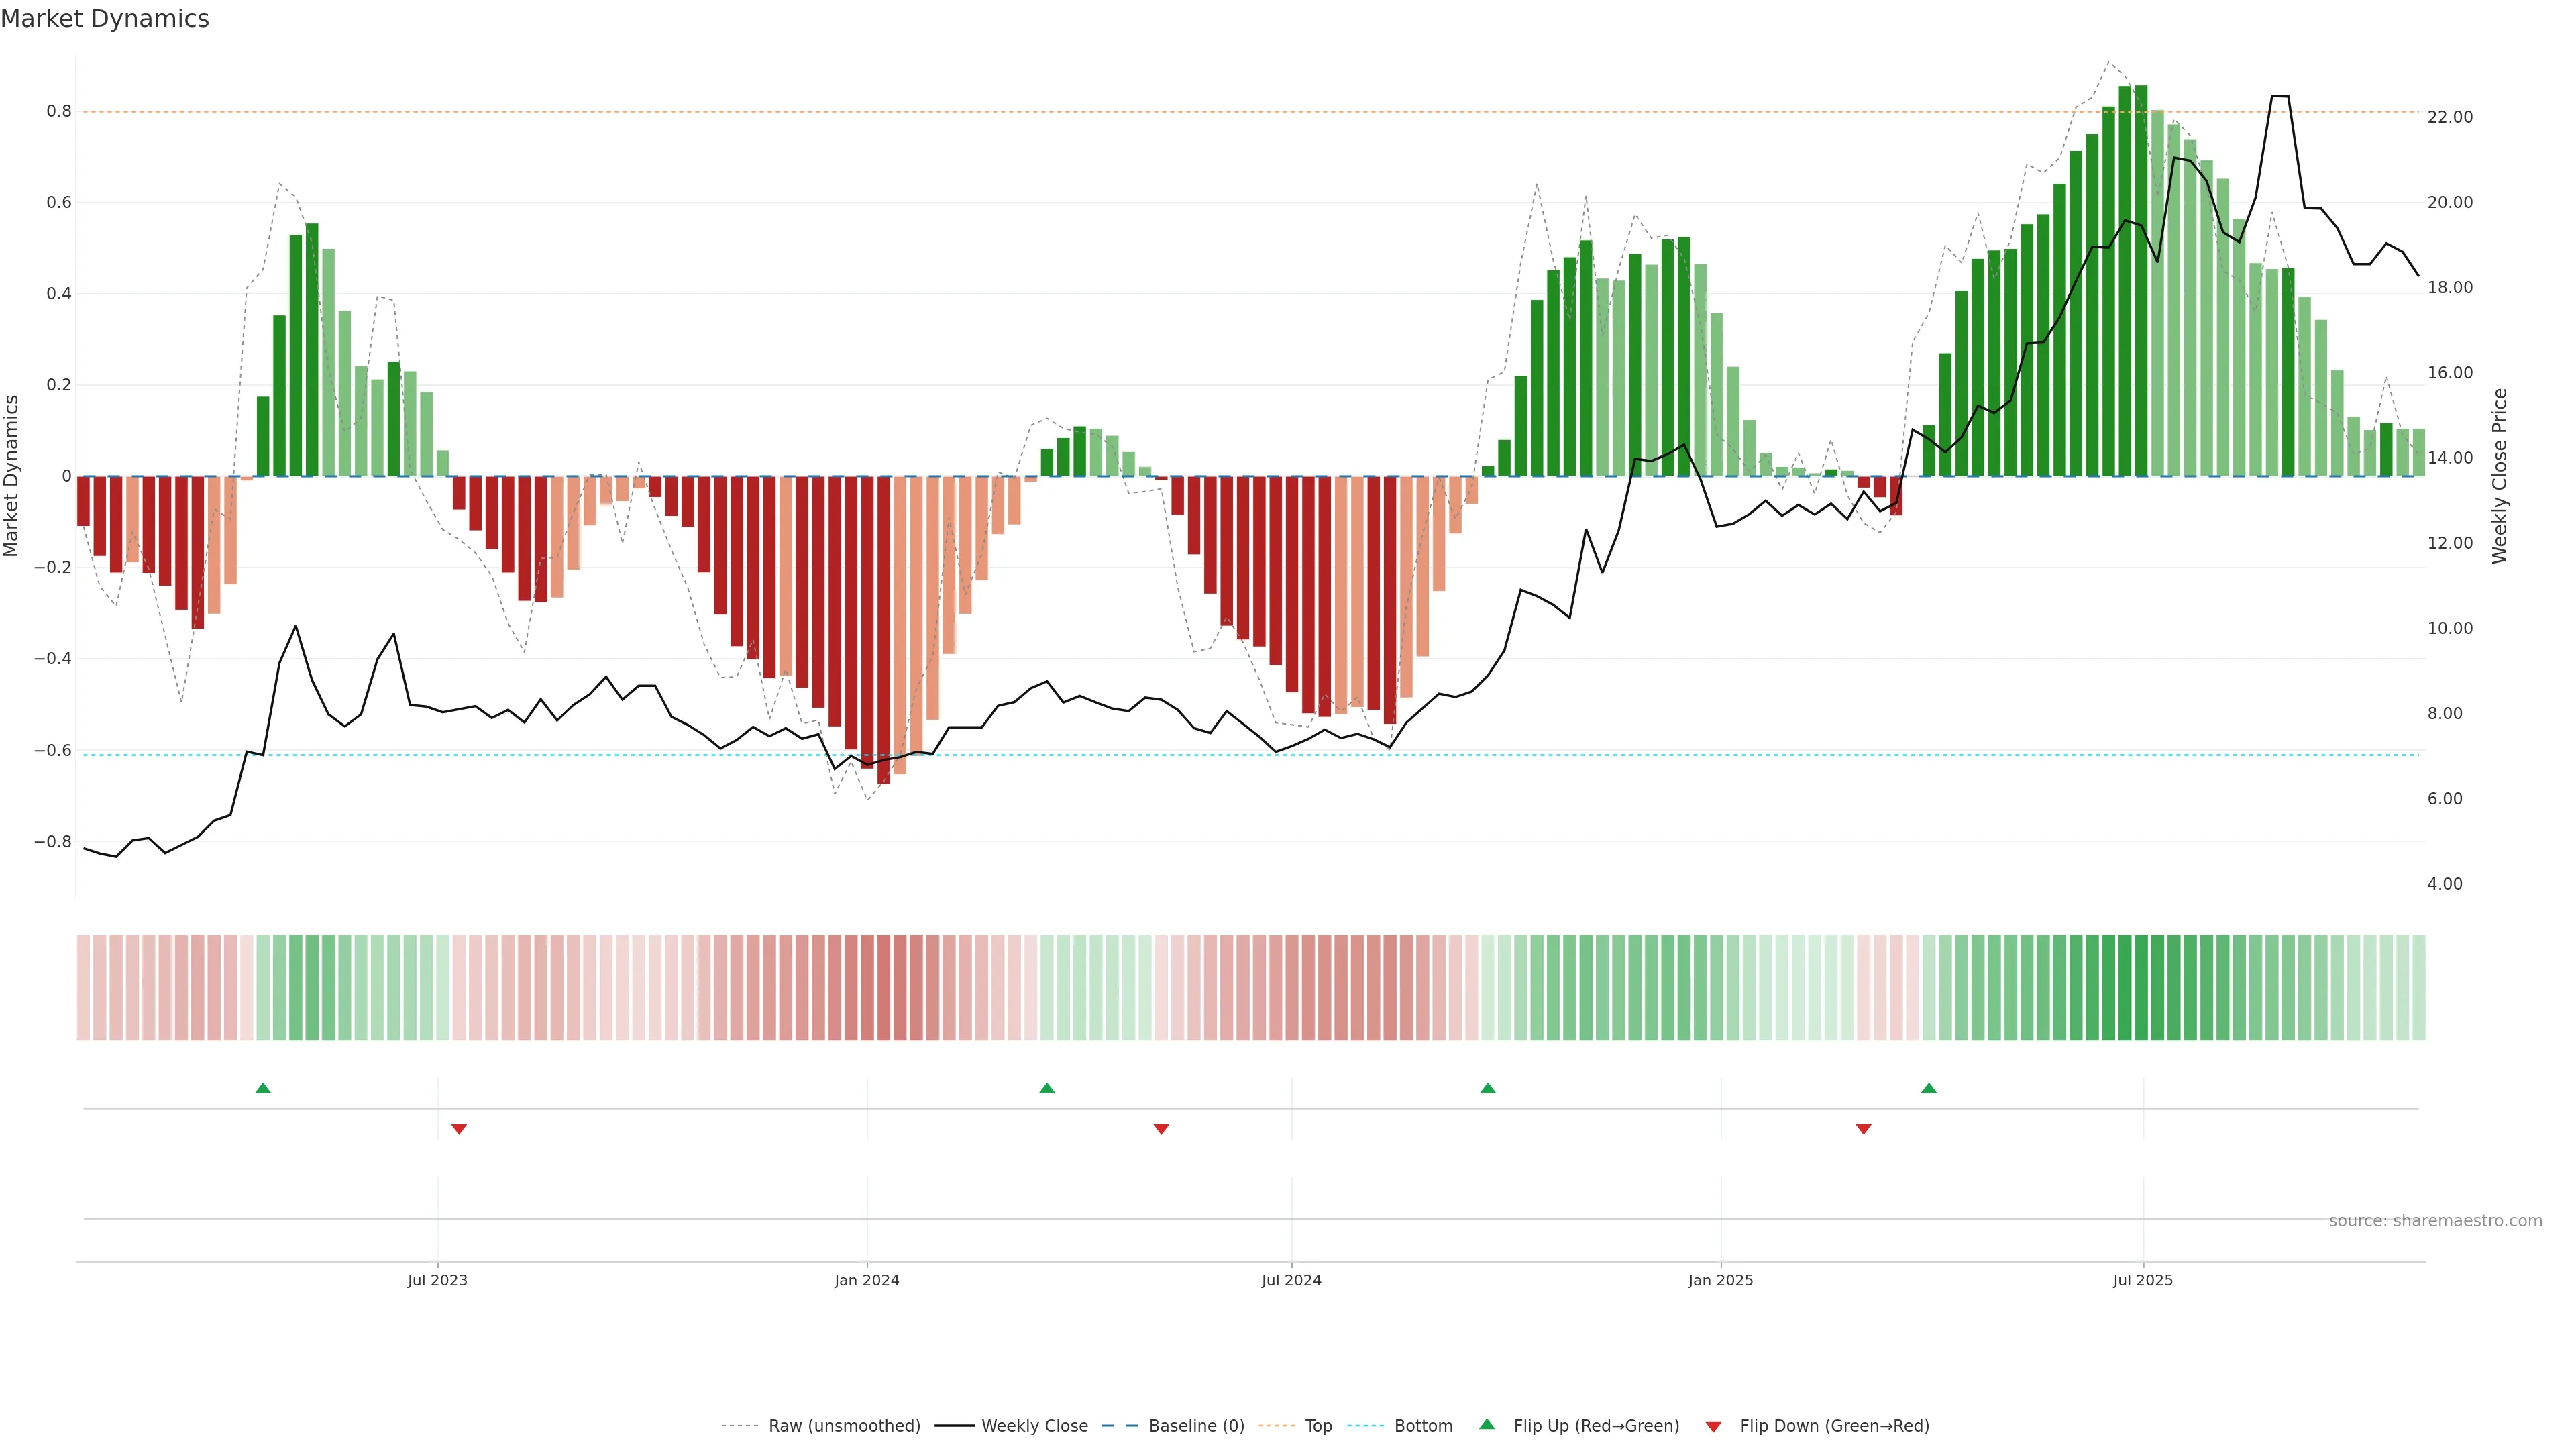2576x1449 pixels.
Task: Toggle Weekly Close series in legend
Action: point(1034,1426)
